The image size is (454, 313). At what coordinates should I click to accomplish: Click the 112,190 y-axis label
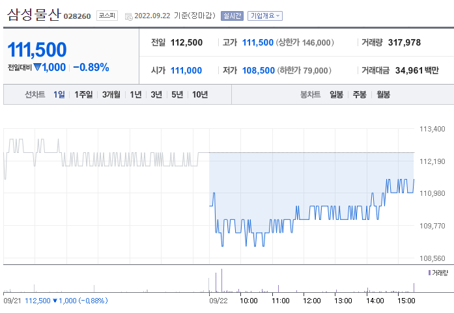(x=433, y=161)
